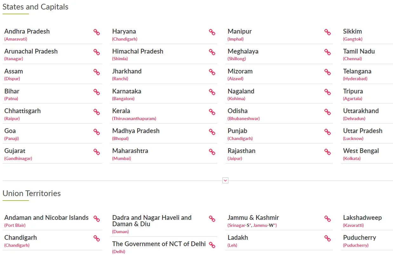
Task: Open the Uttar Pradesh state entry
Action: [x=363, y=131]
